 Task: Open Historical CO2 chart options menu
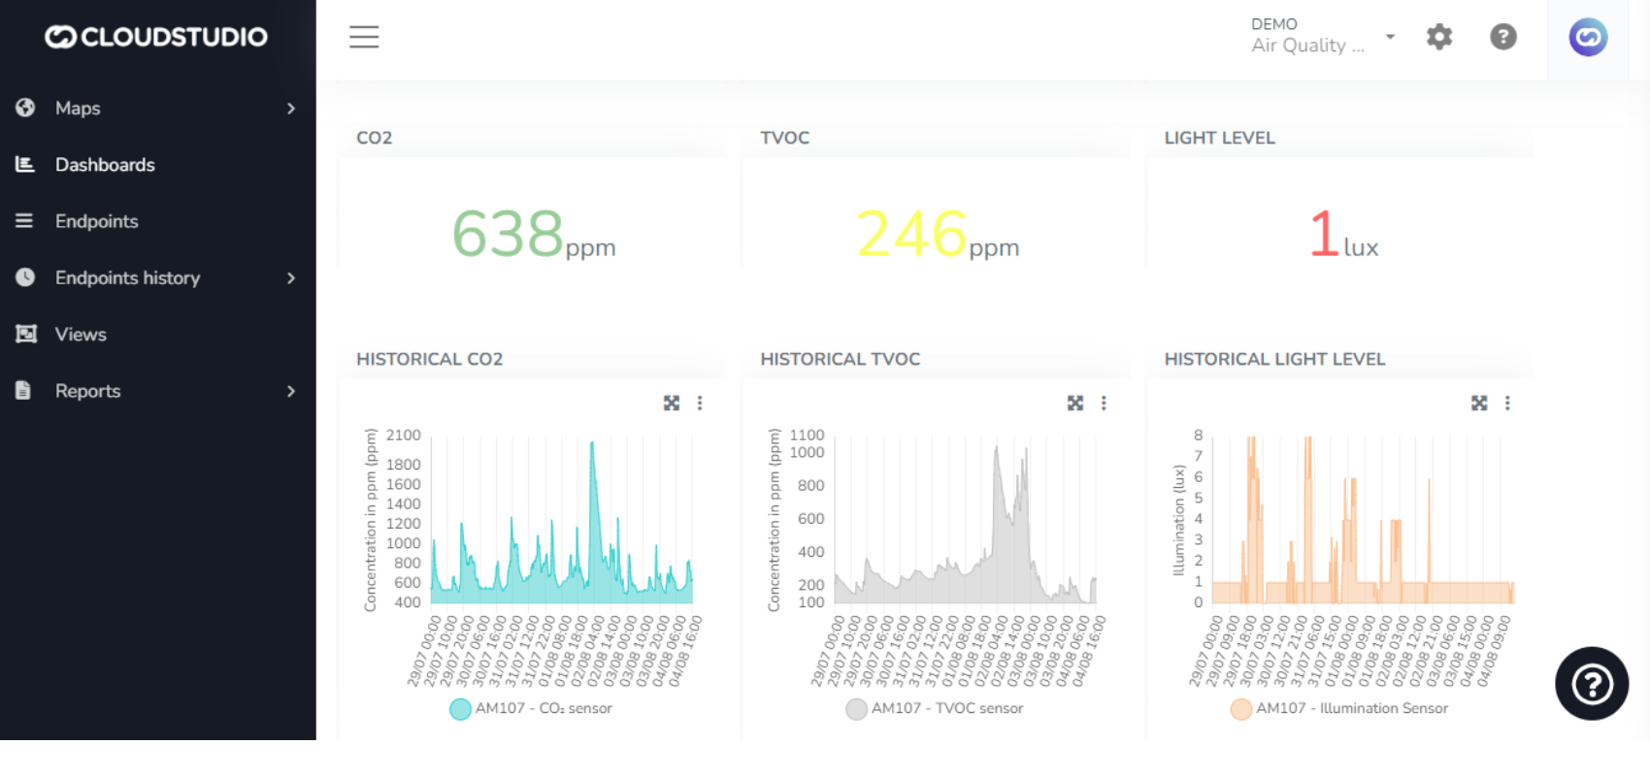point(700,404)
